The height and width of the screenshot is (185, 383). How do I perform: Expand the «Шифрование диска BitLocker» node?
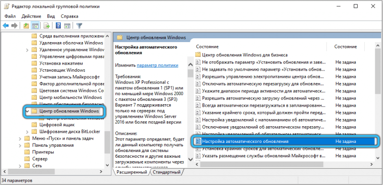pos(28,131)
